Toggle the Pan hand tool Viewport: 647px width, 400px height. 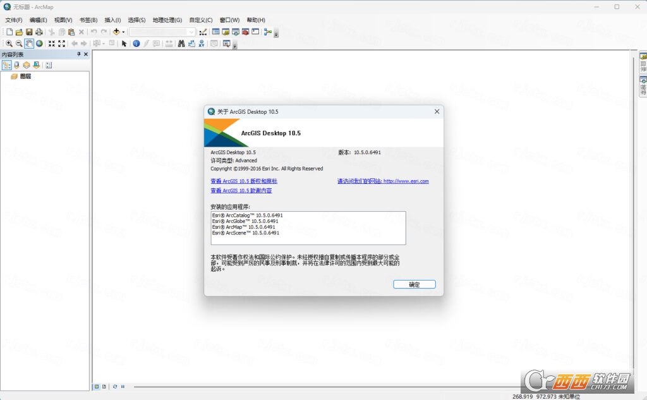pos(29,44)
